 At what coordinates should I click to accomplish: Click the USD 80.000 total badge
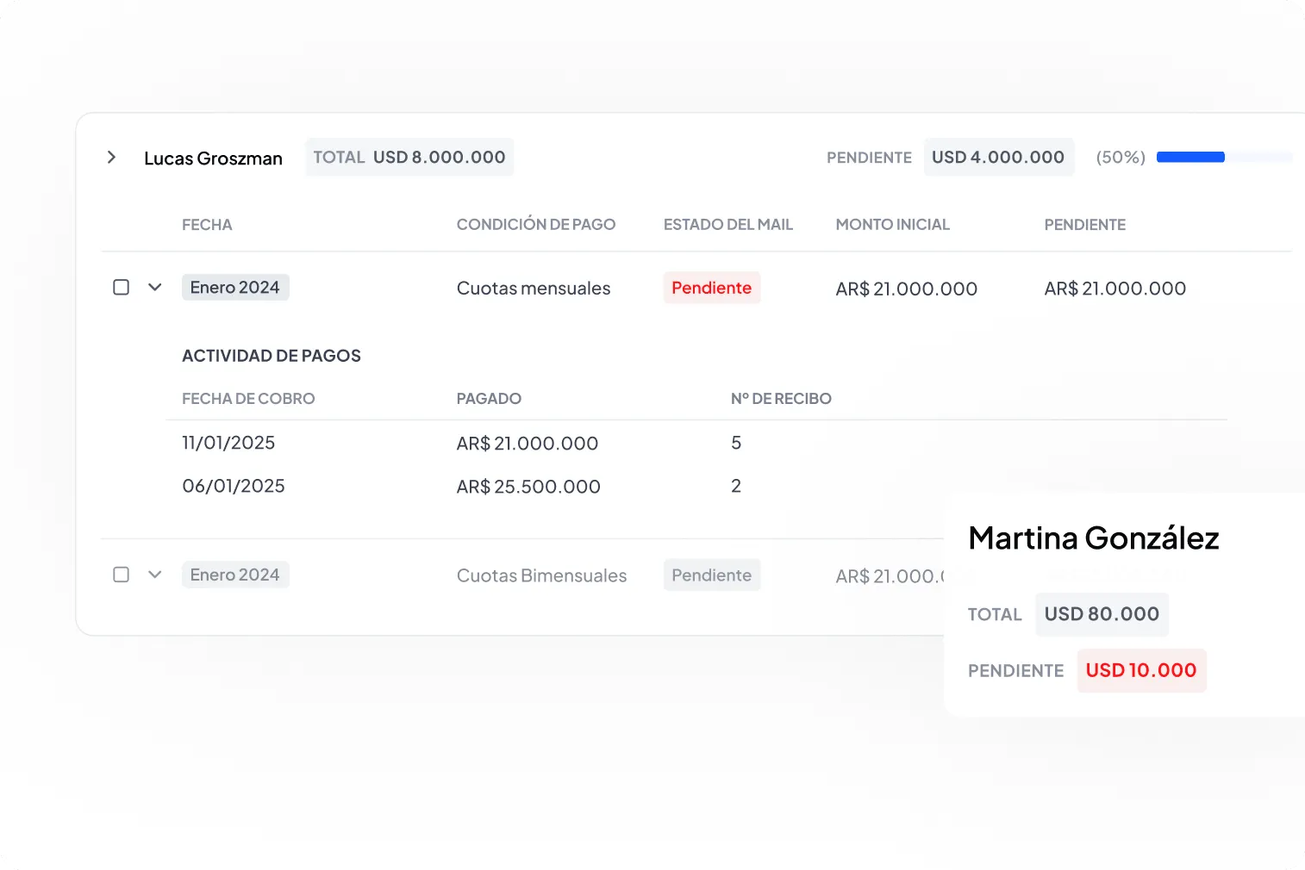tap(1102, 614)
